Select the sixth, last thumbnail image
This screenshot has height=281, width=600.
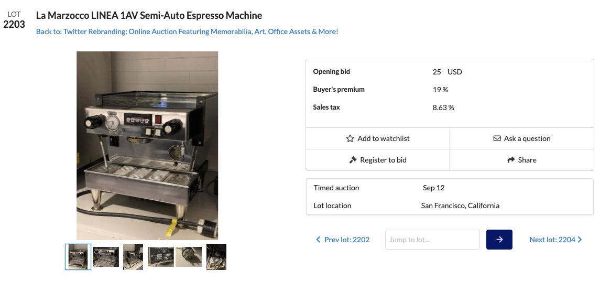[216, 257]
